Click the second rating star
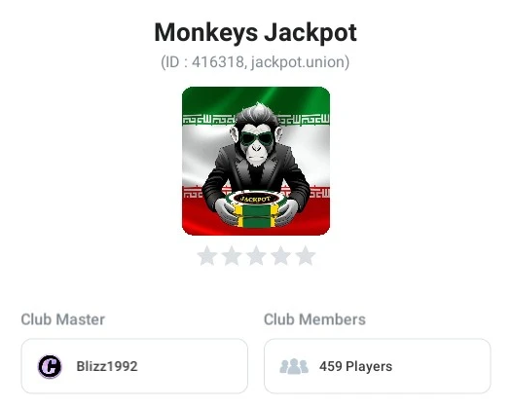Viewport: 512px width, 407px height. tap(232, 256)
